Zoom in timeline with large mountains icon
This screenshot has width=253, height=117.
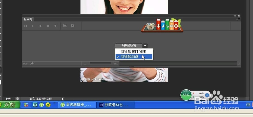[116, 64]
